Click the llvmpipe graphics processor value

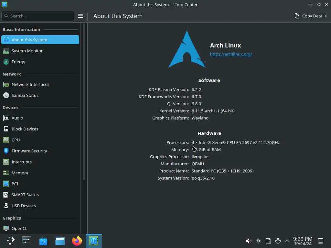200,157
